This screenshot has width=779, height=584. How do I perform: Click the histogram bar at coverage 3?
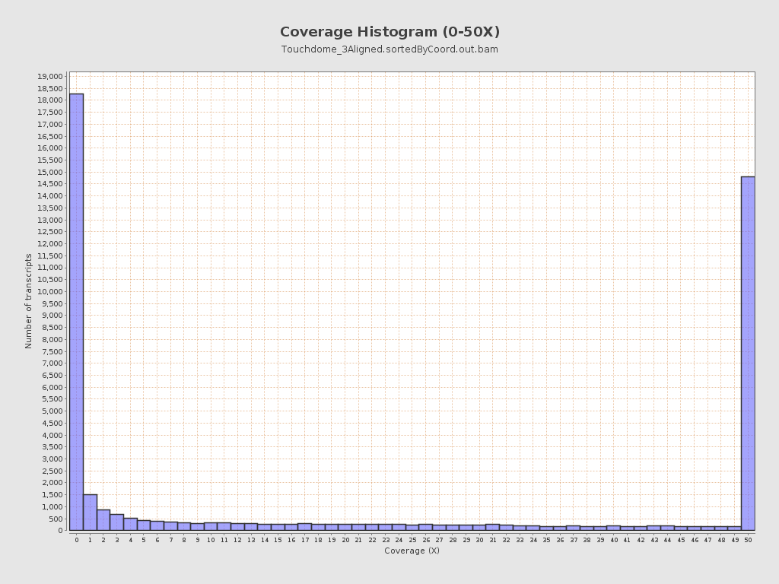tap(116, 522)
